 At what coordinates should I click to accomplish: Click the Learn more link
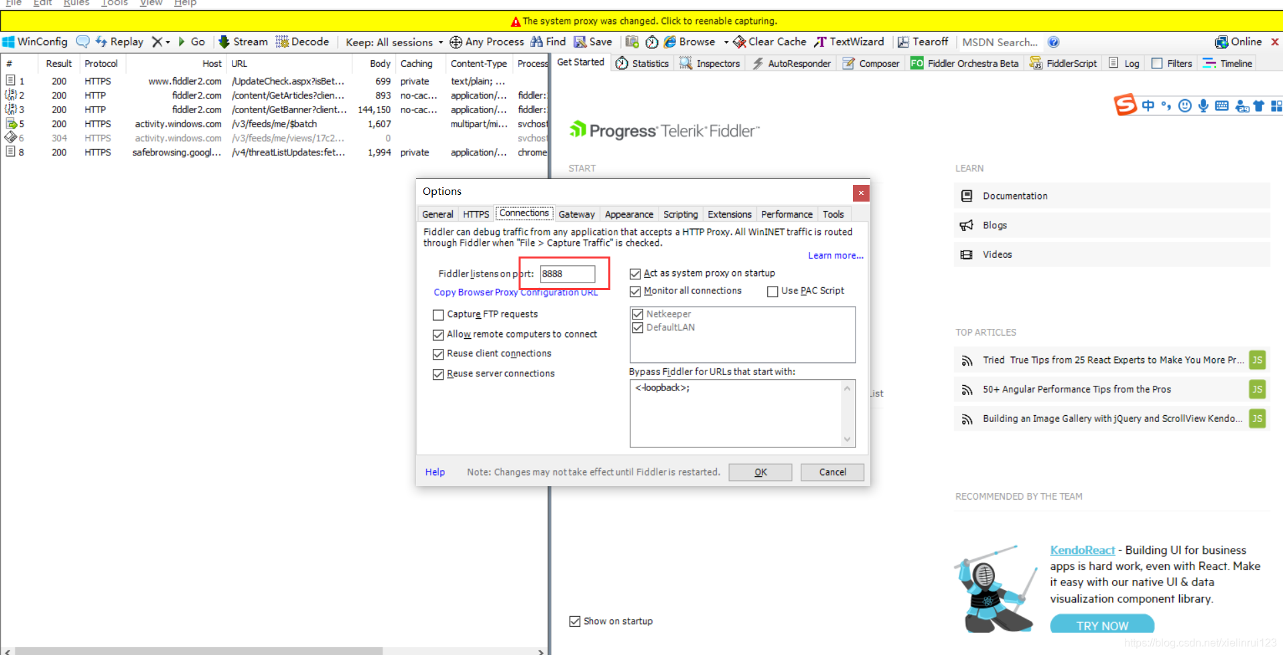(835, 256)
